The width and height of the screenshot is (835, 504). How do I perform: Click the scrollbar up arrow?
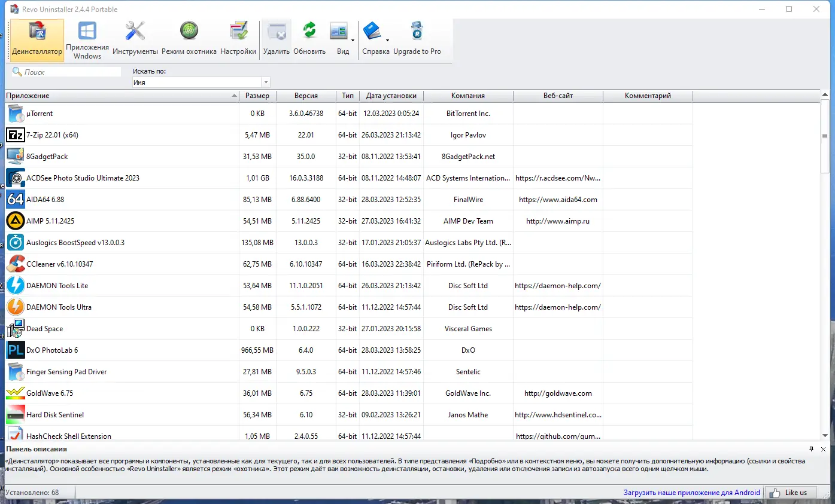(826, 93)
